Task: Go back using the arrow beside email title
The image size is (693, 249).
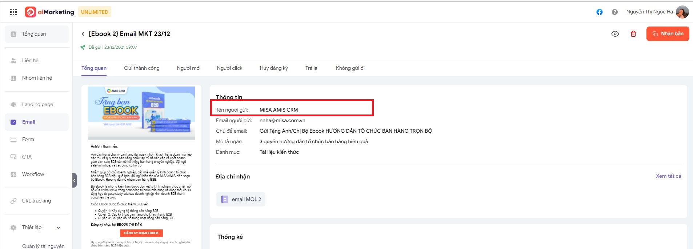Action: [x=83, y=34]
